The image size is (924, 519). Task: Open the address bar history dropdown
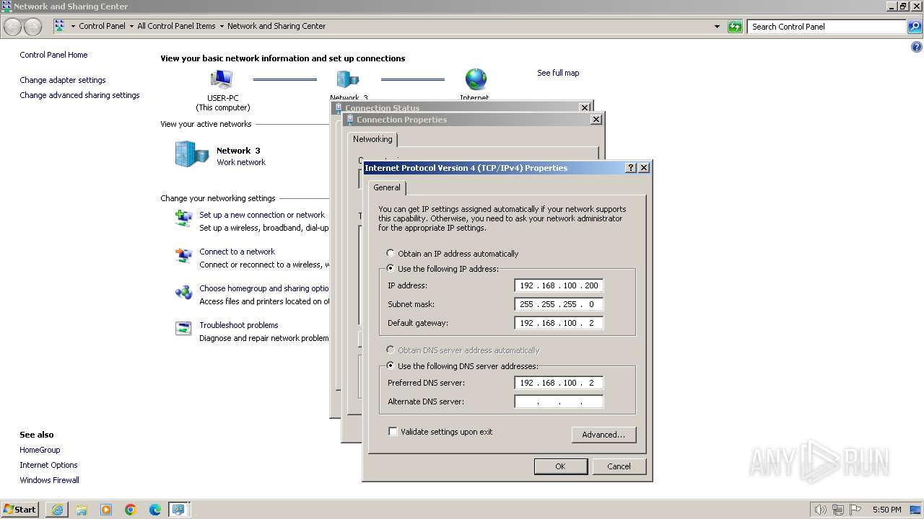tap(717, 27)
